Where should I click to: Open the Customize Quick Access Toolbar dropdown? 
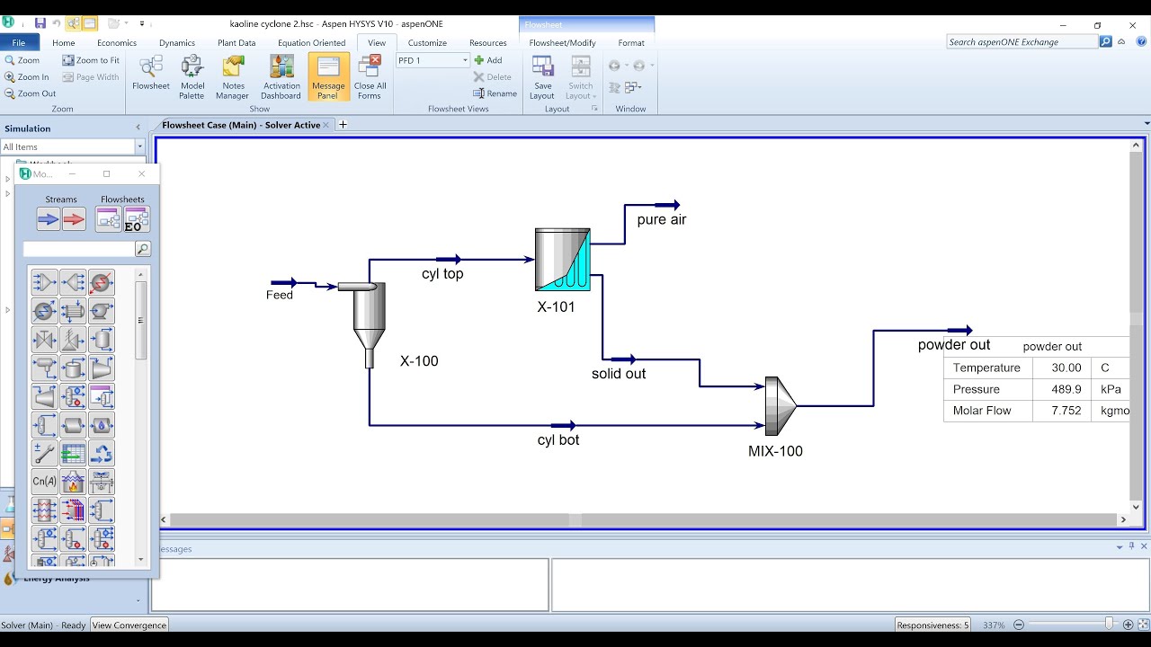point(142,23)
